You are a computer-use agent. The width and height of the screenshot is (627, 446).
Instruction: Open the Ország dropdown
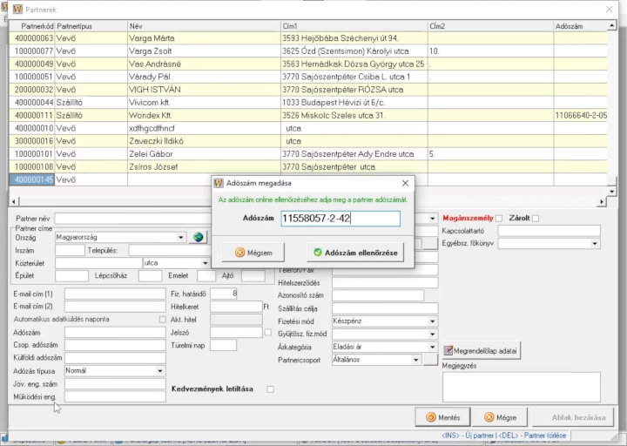pyautogui.click(x=181, y=238)
